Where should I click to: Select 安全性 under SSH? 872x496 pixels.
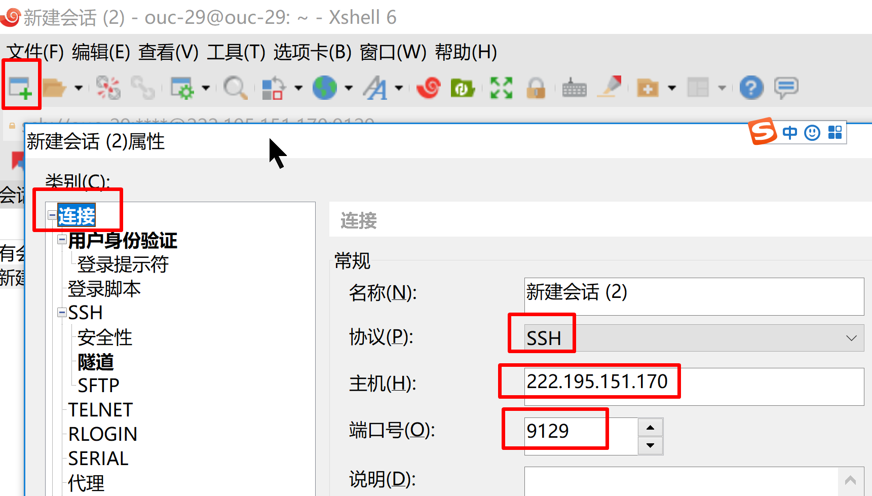pyautogui.click(x=105, y=337)
